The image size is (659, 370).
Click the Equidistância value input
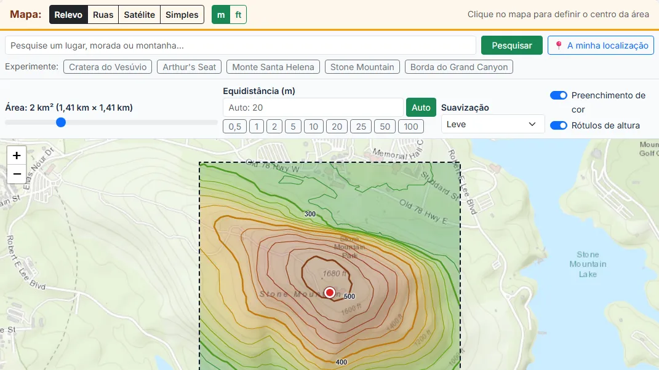tap(313, 108)
